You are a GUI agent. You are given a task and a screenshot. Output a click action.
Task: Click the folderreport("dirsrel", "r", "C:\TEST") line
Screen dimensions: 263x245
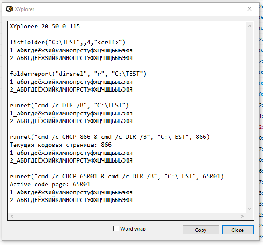click(x=78, y=74)
